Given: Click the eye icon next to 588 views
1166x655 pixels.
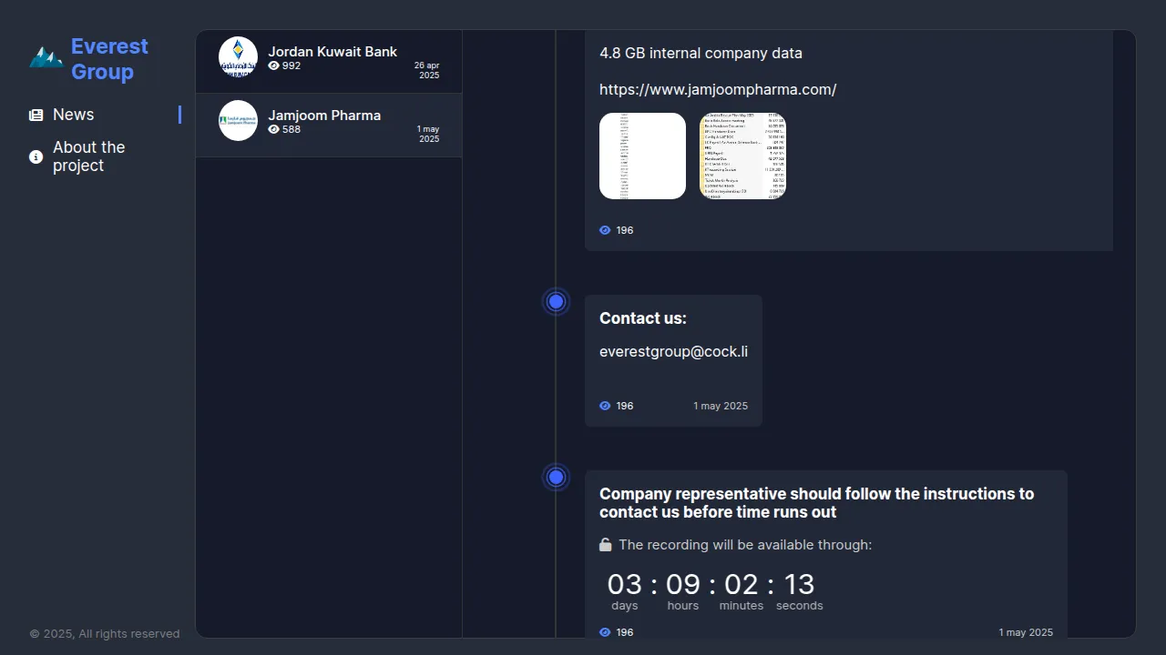Looking at the screenshot, I should pyautogui.click(x=273, y=130).
